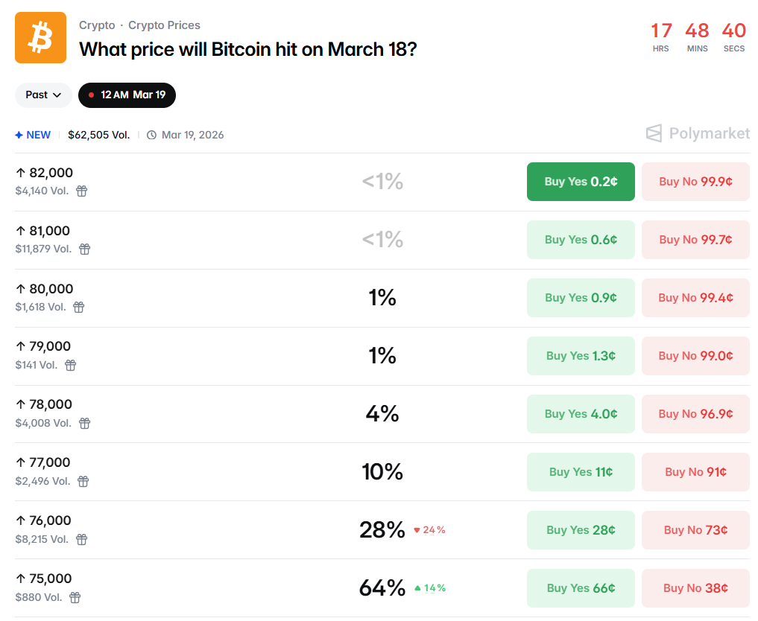Viewport: 758px width, 621px height.
Task: Click the gift icon in the 82,000 row
Action: coord(82,191)
